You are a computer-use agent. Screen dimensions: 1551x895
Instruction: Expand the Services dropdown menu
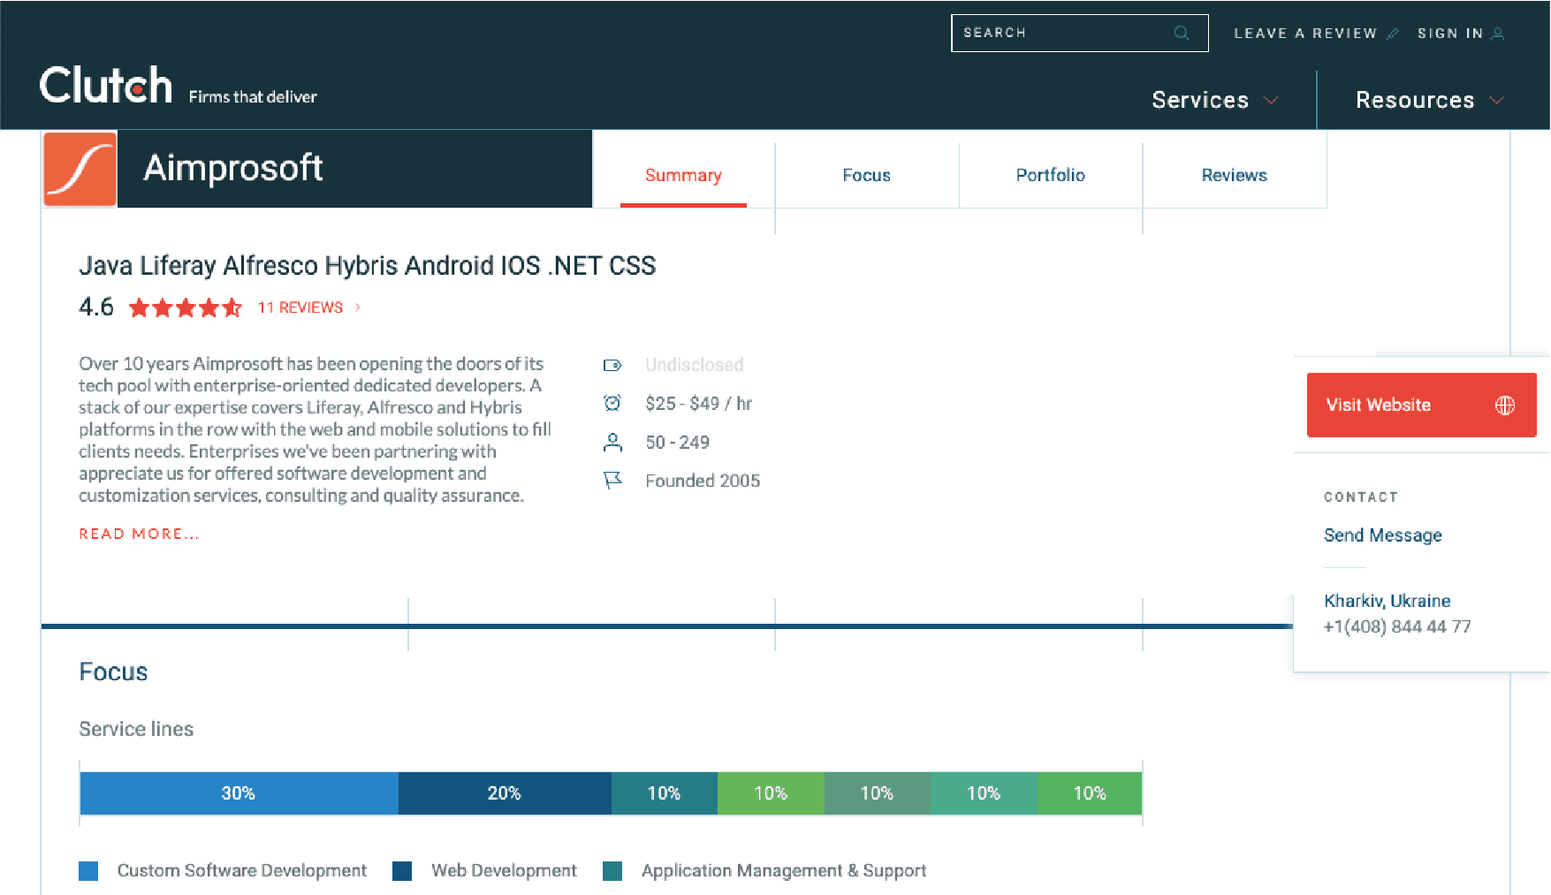(x=1215, y=100)
